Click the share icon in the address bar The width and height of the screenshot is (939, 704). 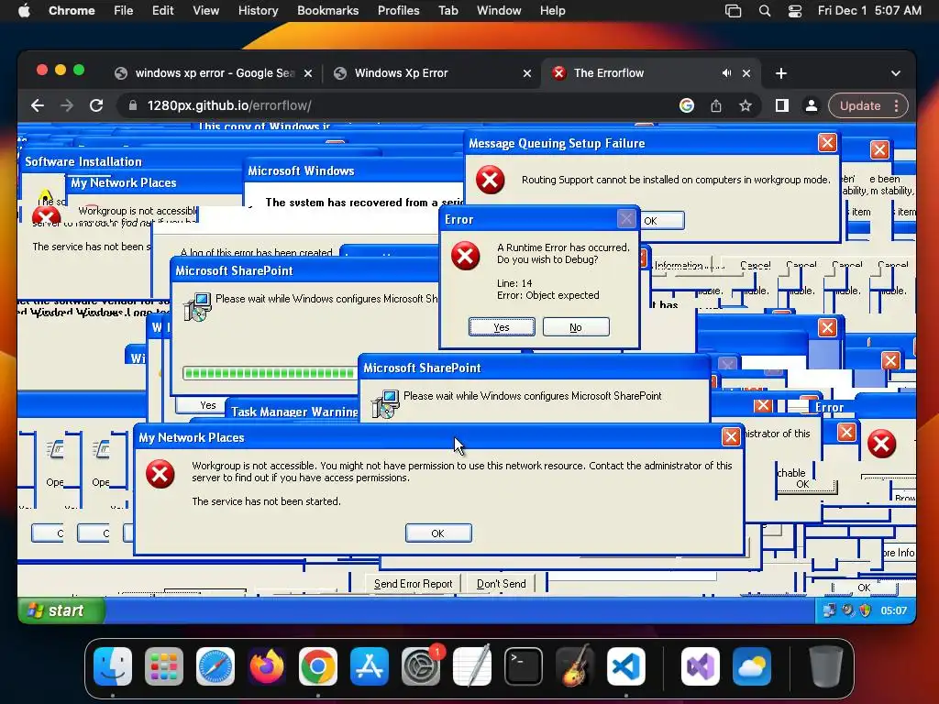(x=715, y=106)
